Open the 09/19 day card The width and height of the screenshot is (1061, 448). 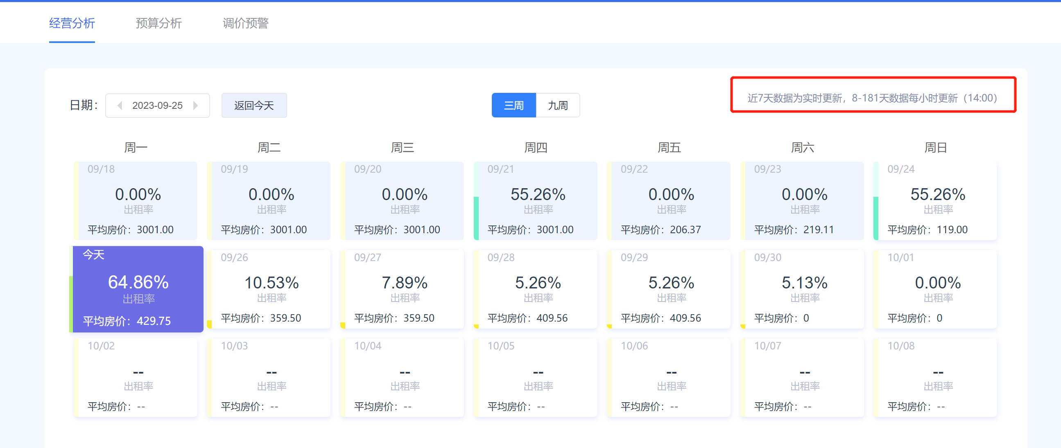pyautogui.click(x=269, y=201)
